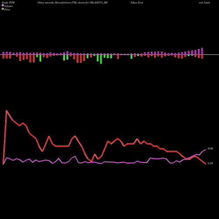Screen dimensions: 219x219
Task: Click the red price line peak
Action: tap(7, 110)
